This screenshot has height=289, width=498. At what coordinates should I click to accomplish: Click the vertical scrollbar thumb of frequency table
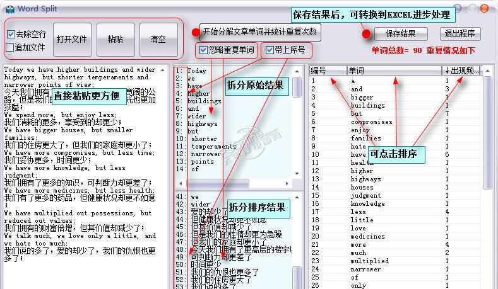(x=487, y=133)
